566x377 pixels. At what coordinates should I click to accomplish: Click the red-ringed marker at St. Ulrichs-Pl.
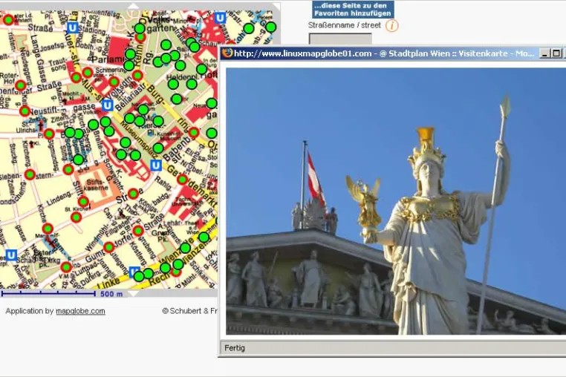[x=49, y=134]
